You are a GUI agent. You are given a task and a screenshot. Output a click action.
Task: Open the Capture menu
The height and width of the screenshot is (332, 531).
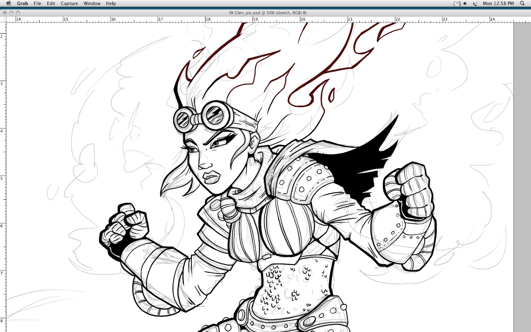coord(69,3)
